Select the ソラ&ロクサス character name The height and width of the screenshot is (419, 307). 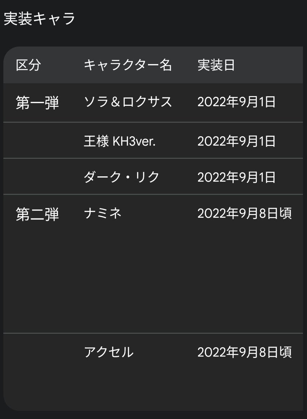click(x=128, y=102)
